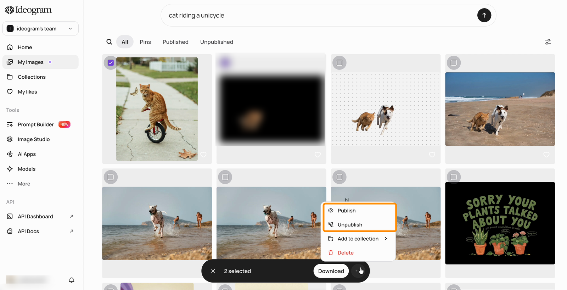Choose Unpublish from the context menu
567x290 pixels.
[358, 224]
